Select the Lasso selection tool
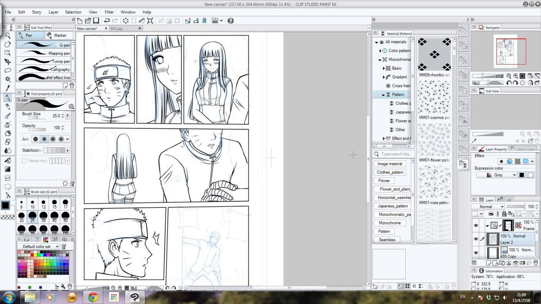 (x=8, y=71)
